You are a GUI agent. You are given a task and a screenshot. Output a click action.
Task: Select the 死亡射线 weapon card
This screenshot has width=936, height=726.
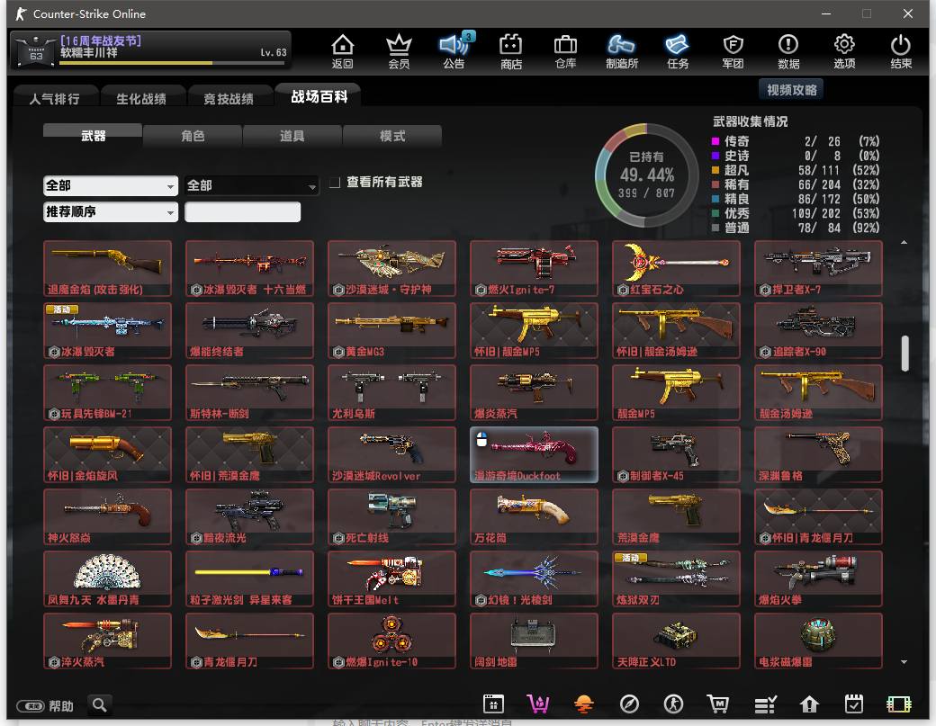[391, 516]
